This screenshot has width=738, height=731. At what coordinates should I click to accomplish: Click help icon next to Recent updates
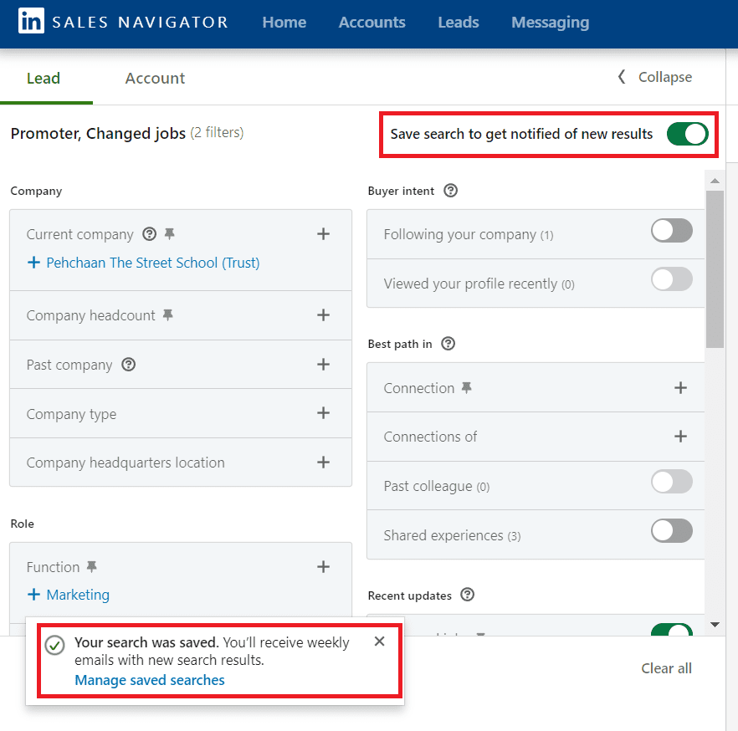point(468,596)
